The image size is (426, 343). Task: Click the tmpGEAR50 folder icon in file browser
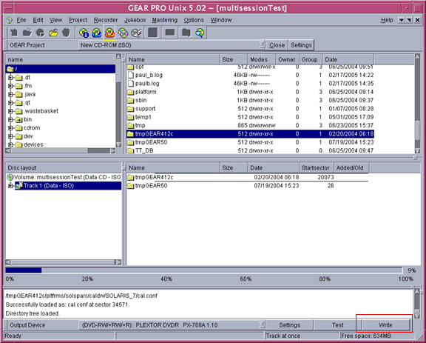tap(131, 142)
